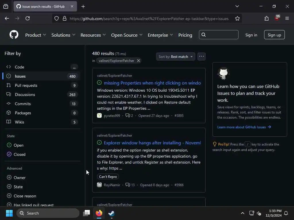The image size is (294, 220).
Task: Open the three-dot more options button
Action: (x=201, y=56)
